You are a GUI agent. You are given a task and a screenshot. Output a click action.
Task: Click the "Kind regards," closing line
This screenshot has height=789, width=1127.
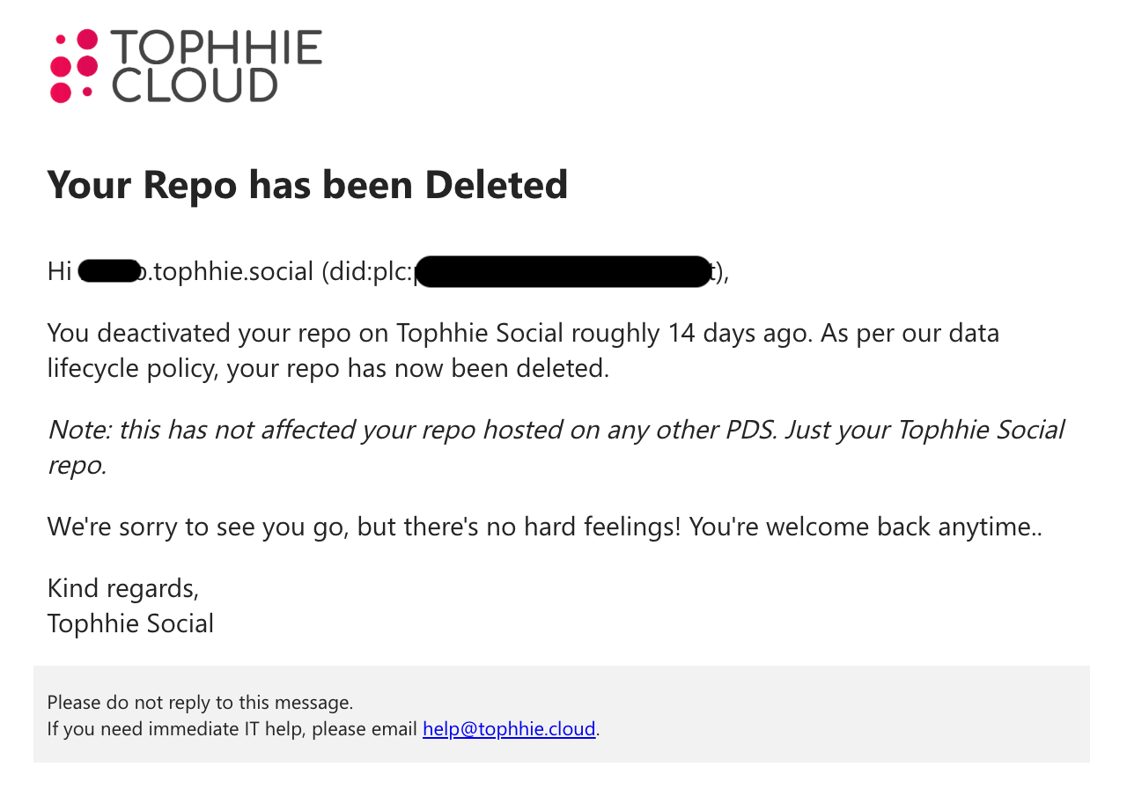pos(123,588)
